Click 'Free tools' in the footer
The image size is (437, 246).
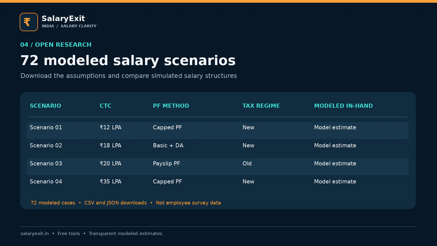click(69, 233)
